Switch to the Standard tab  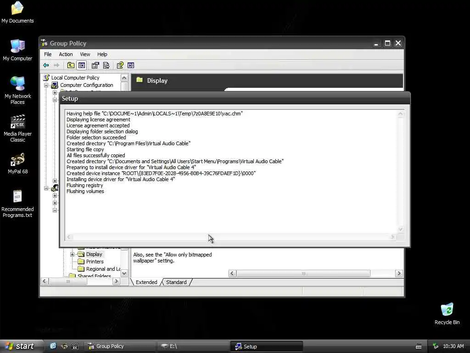[x=176, y=282]
